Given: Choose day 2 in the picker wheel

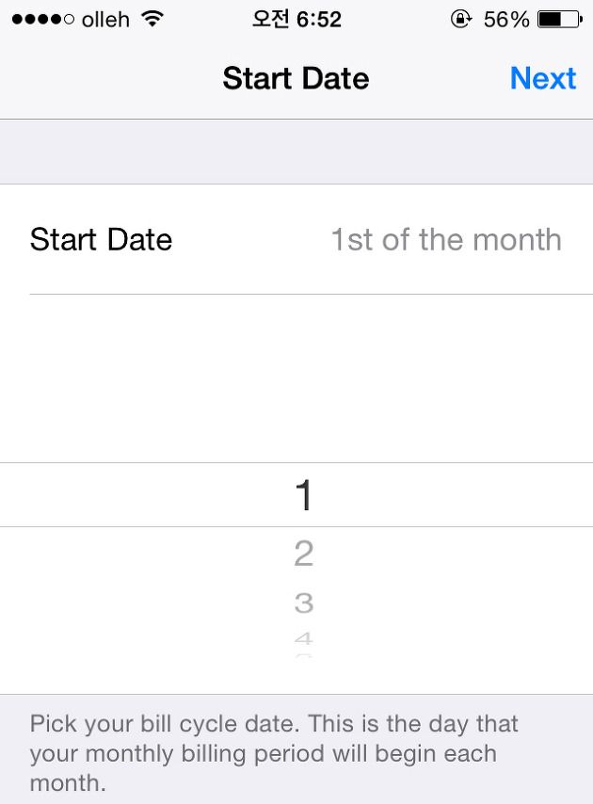Looking at the screenshot, I should click(x=303, y=554).
